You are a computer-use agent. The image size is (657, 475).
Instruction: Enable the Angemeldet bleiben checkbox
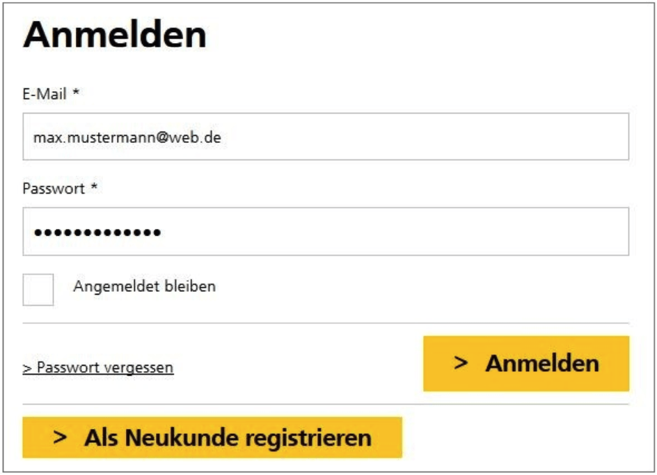click(38, 289)
